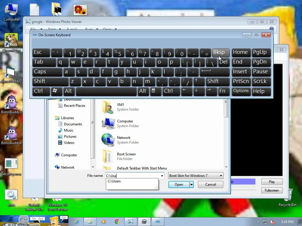Open the File name dropdown arrow
This screenshot has width=302, height=226.
point(162,176)
